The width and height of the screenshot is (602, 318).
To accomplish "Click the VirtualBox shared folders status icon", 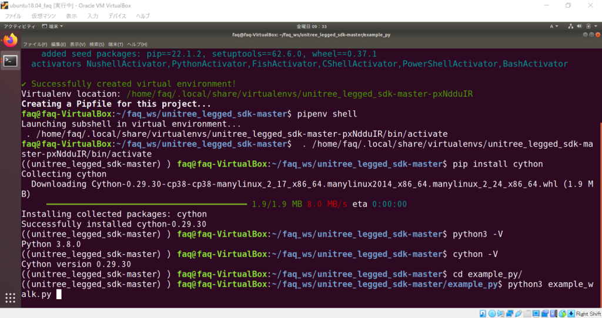I will pos(527,313).
